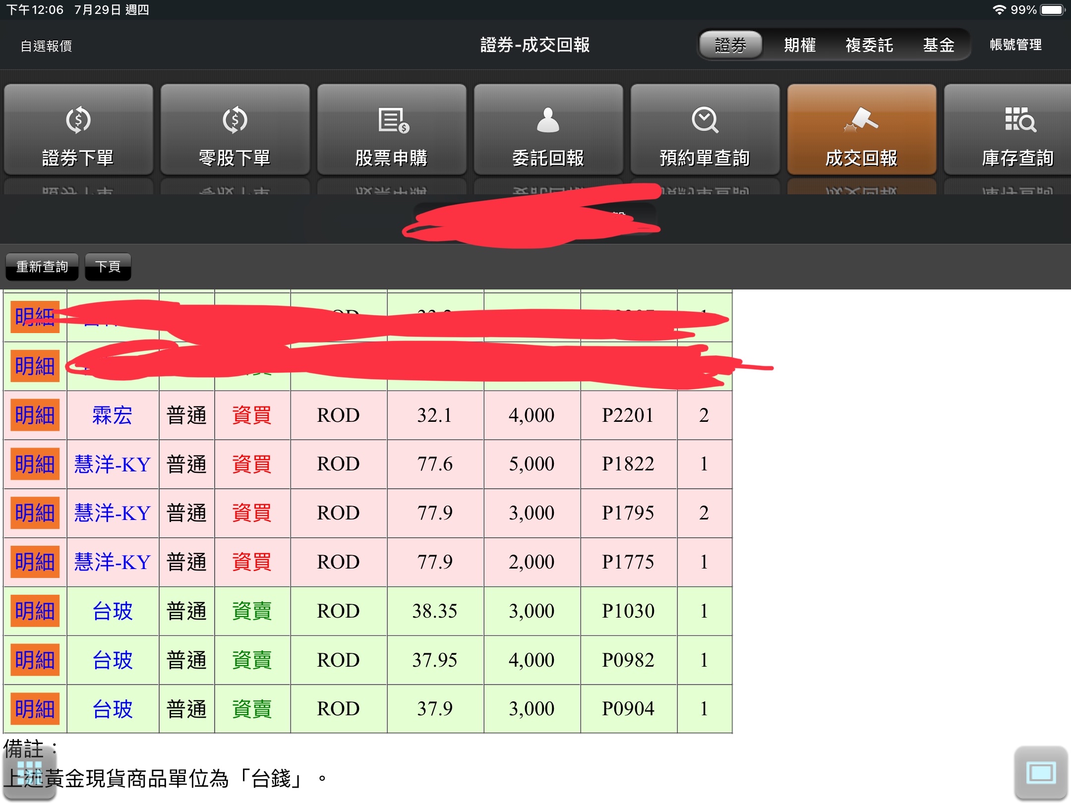The height and width of the screenshot is (803, 1071).
Task: Switch to the 基金 segment
Action: (x=938, y=45)
